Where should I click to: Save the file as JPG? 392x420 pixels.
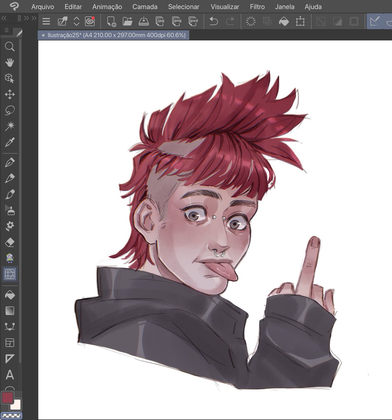[x=160, y=21]
